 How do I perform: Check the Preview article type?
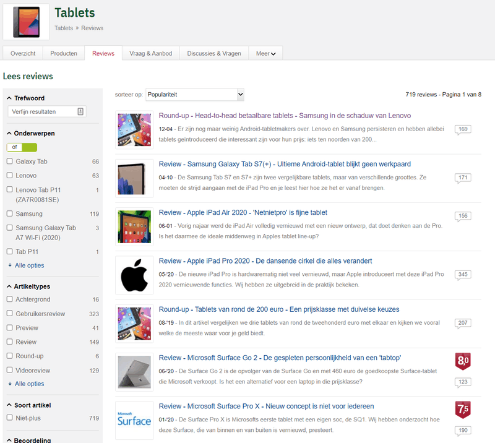(10, 328)
